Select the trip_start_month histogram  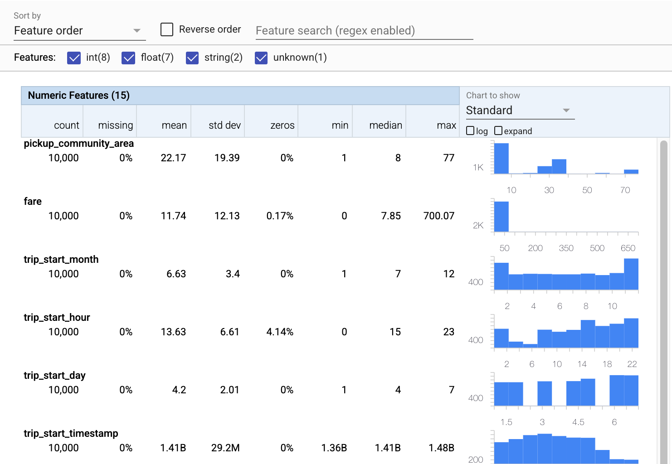(x=566, y=275)
